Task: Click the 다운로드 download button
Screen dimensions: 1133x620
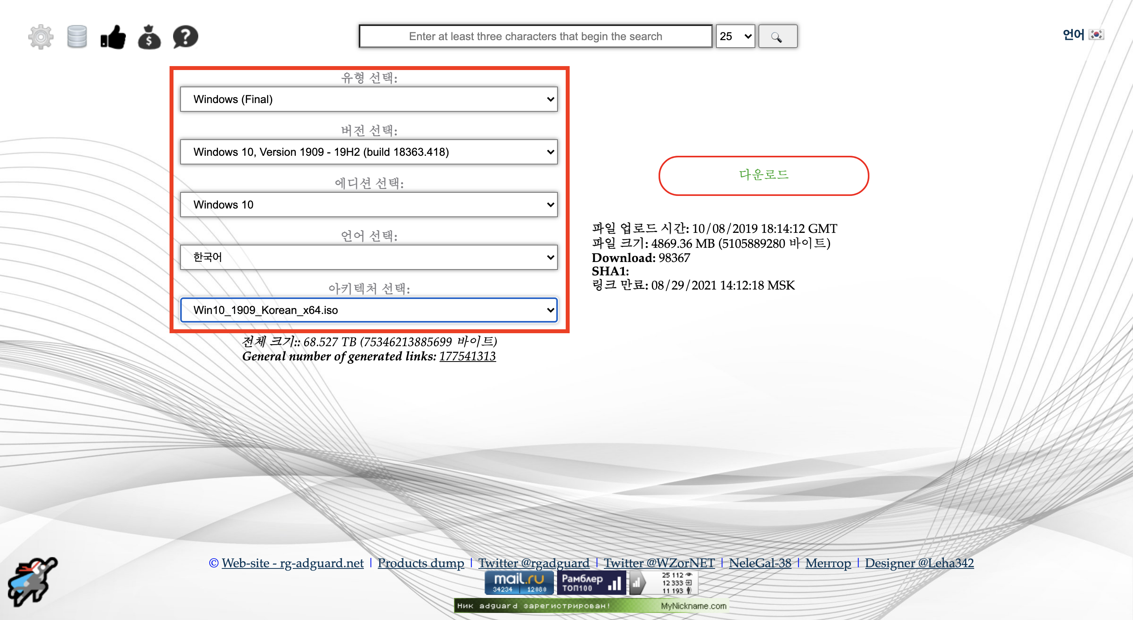Action: click(763, 175)
